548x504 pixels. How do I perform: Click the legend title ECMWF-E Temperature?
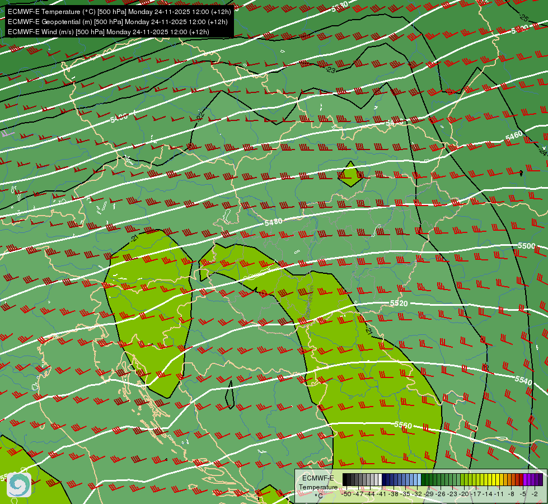[319, 482]
